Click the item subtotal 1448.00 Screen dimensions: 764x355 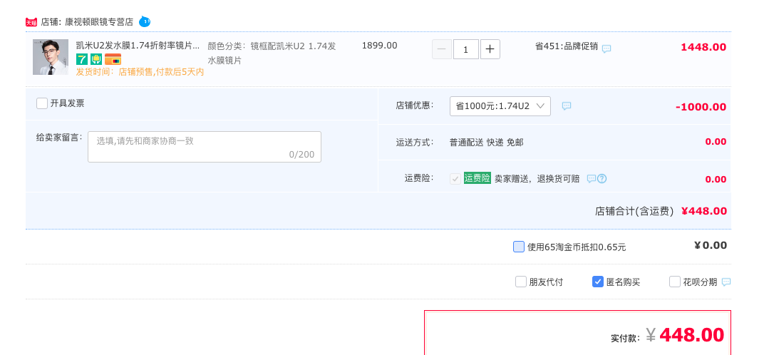click(703, 47)
